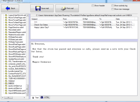Sort messages by Date column header
The height and width of the screenshot is (102, 140).
tap(125, 19)
